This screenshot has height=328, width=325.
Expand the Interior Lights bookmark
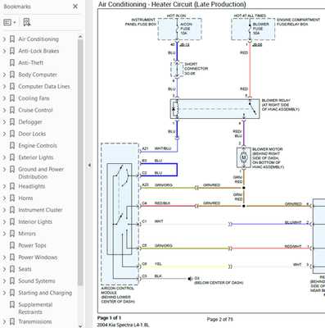point(4,221)
